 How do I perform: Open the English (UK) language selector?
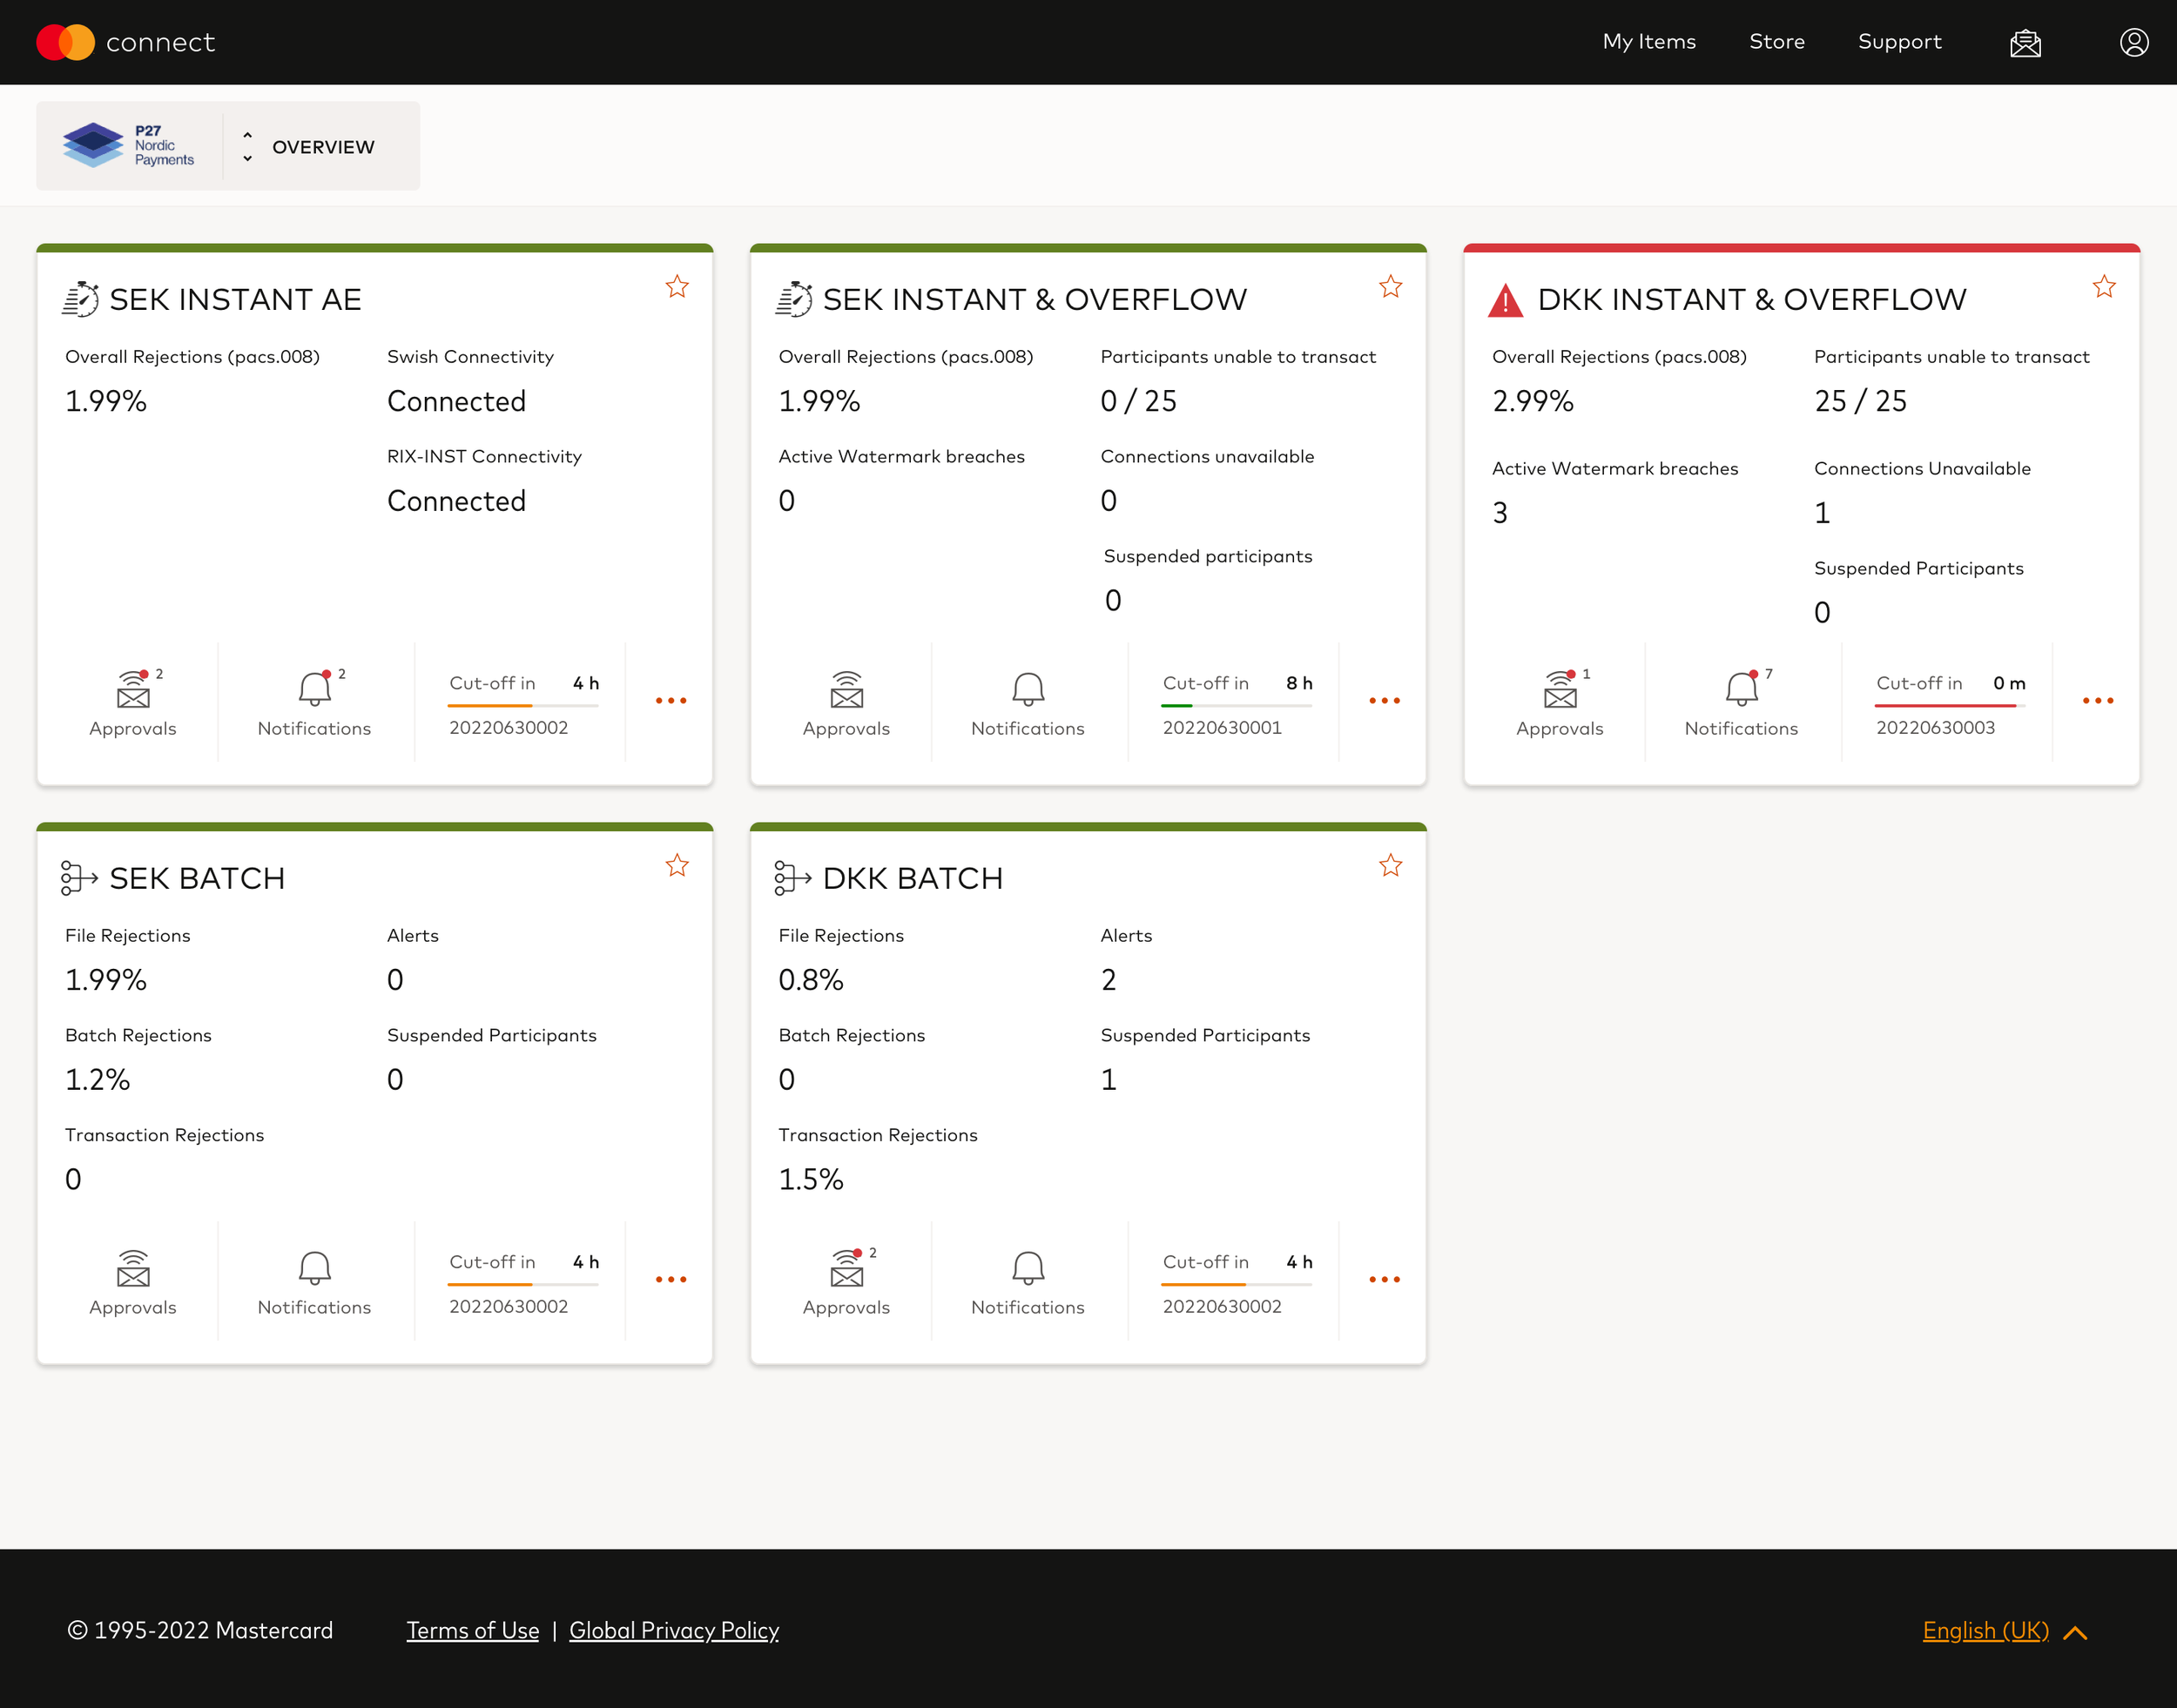coord(2005,1631)
